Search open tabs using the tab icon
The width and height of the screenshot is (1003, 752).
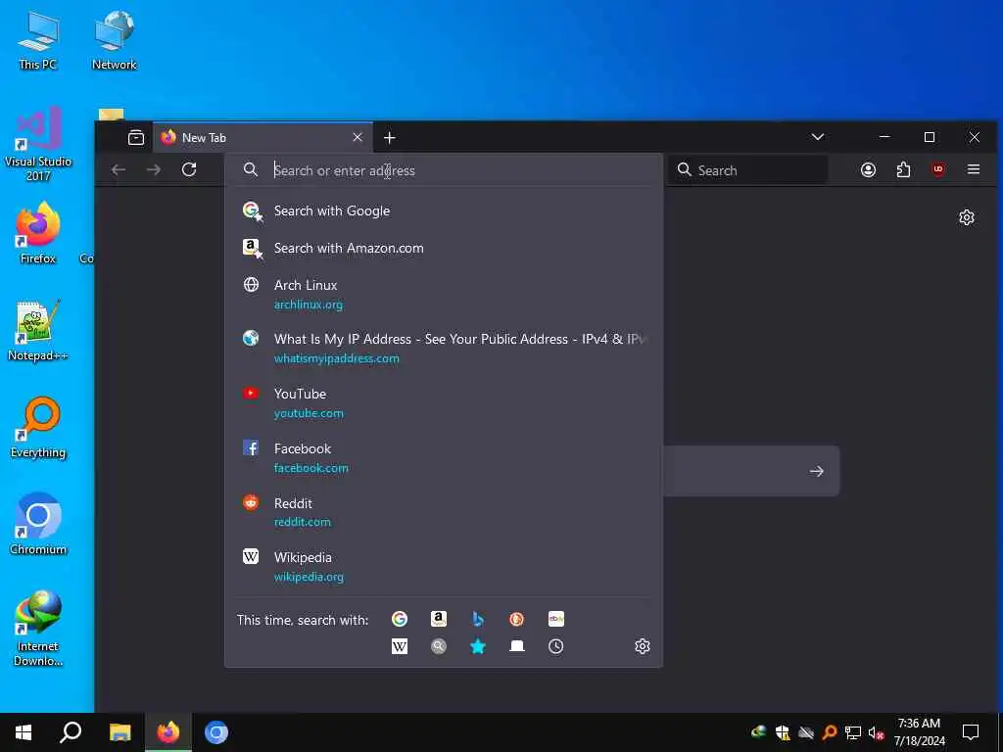coord(517,646)
